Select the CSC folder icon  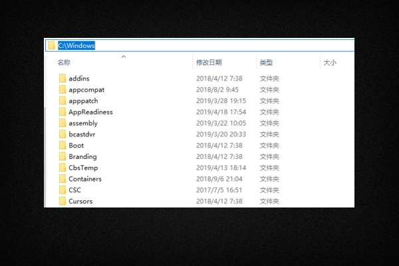point(63,190)
